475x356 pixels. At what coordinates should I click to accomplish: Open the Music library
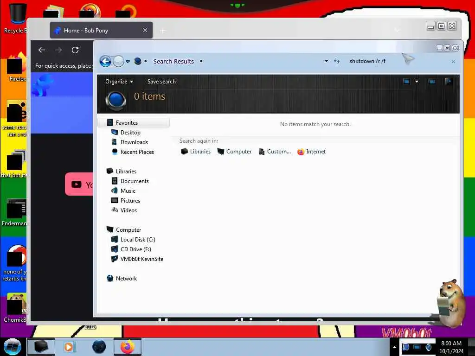[x=128, y=191]
